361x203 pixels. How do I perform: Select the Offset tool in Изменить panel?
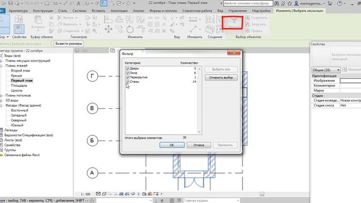119,19
